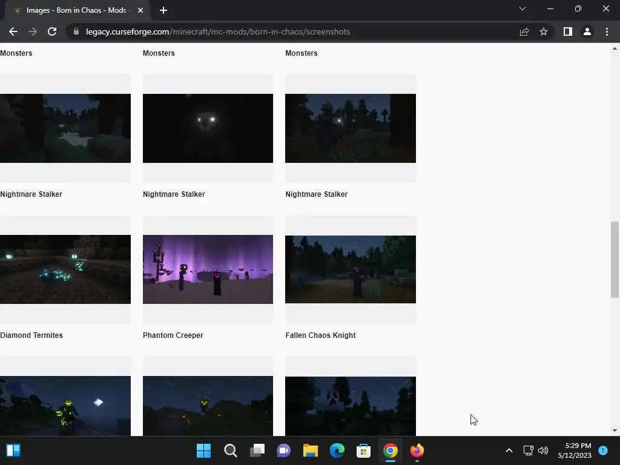Screen dimensions: 620x465
Task: Open the purple Phantom Creeper screenshot
Action: pyautogui.click(x=208, y=269)
